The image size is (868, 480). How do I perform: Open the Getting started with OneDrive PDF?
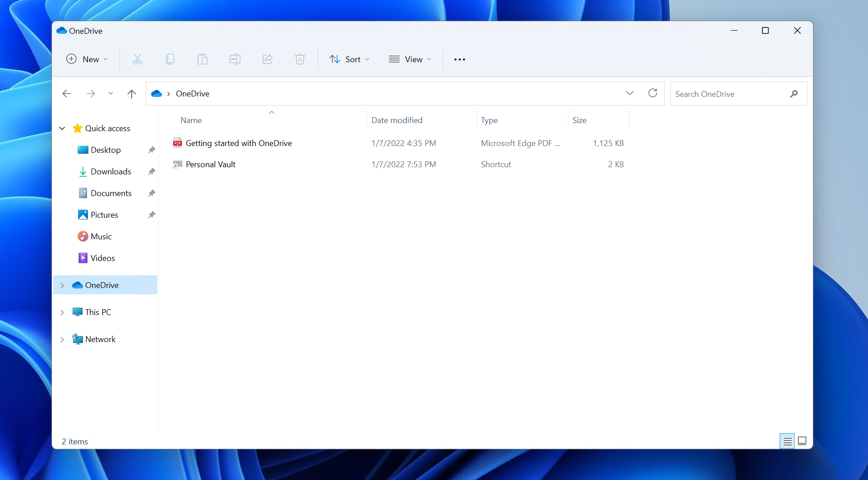pos(239,143)
